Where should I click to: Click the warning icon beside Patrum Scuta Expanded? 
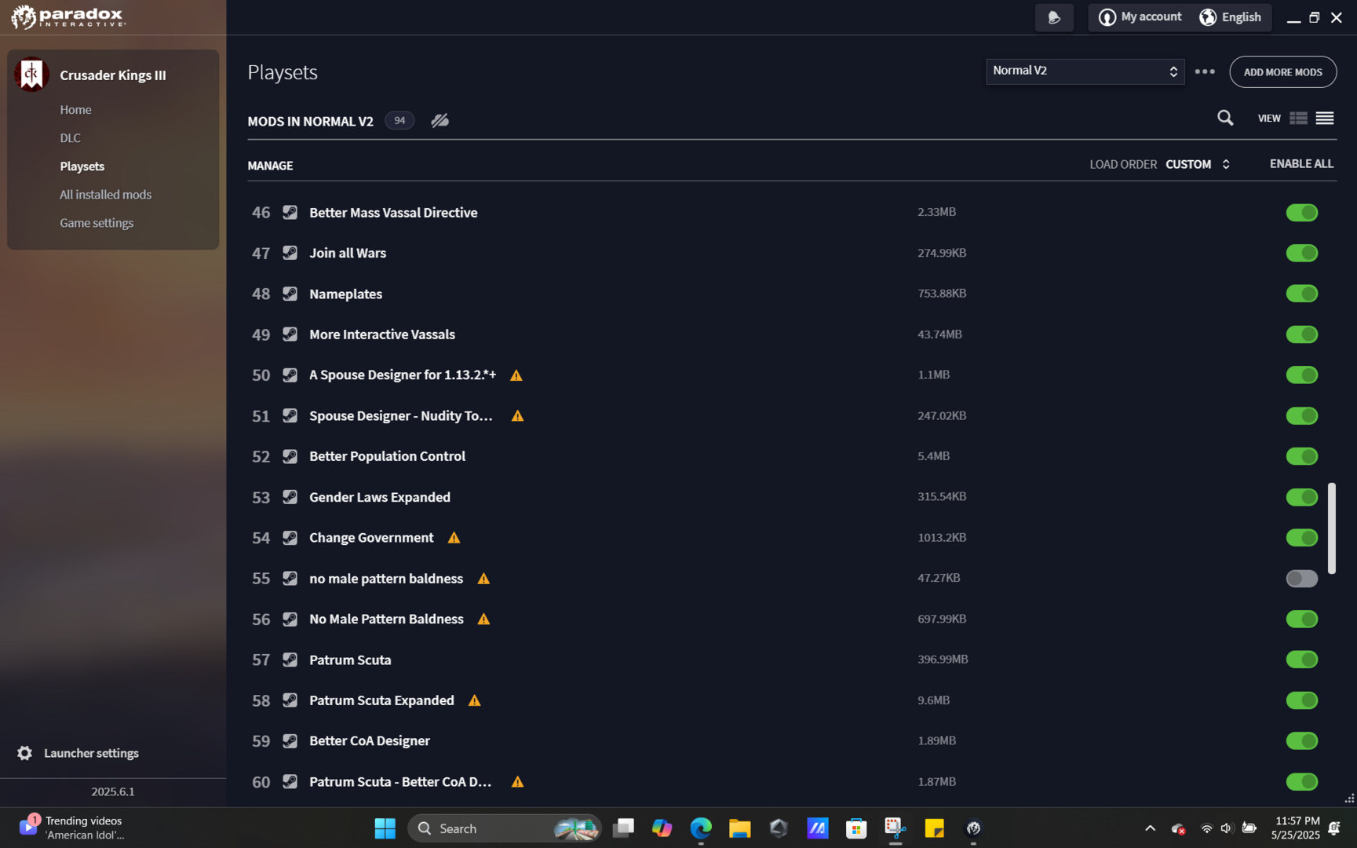click(475, 700)
